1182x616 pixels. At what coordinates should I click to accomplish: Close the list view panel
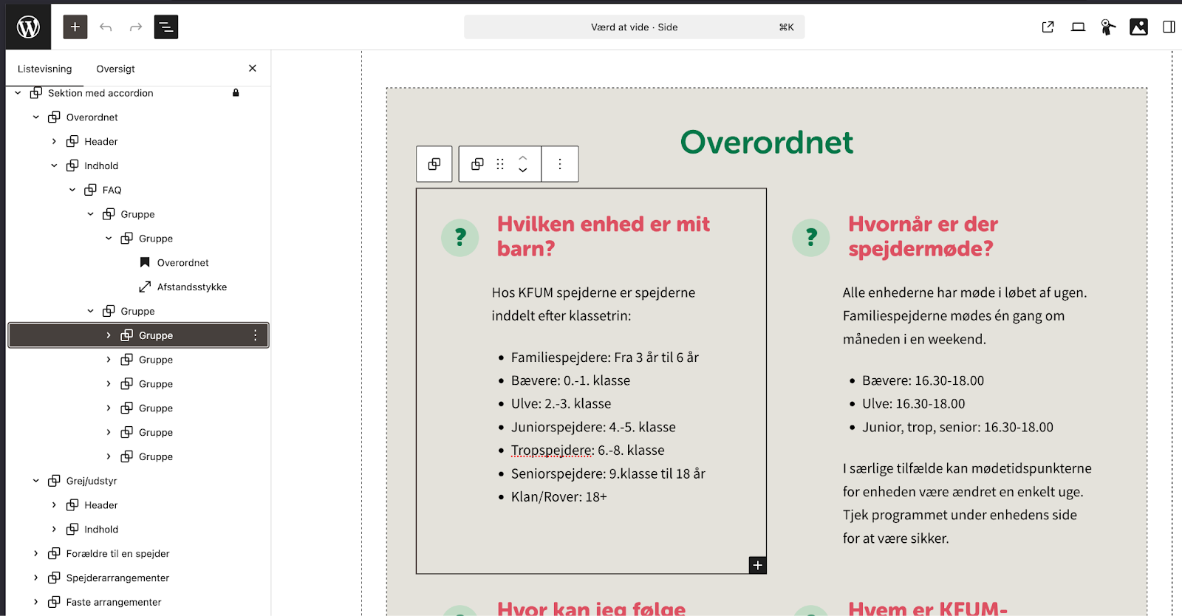253,68
